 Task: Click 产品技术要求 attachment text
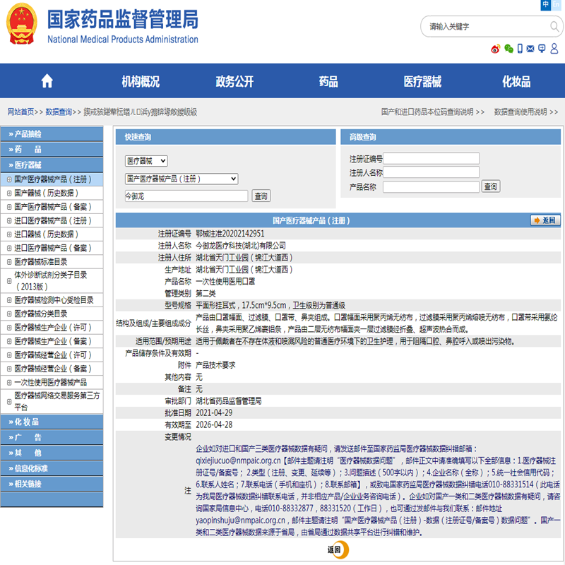coord(215,365)
